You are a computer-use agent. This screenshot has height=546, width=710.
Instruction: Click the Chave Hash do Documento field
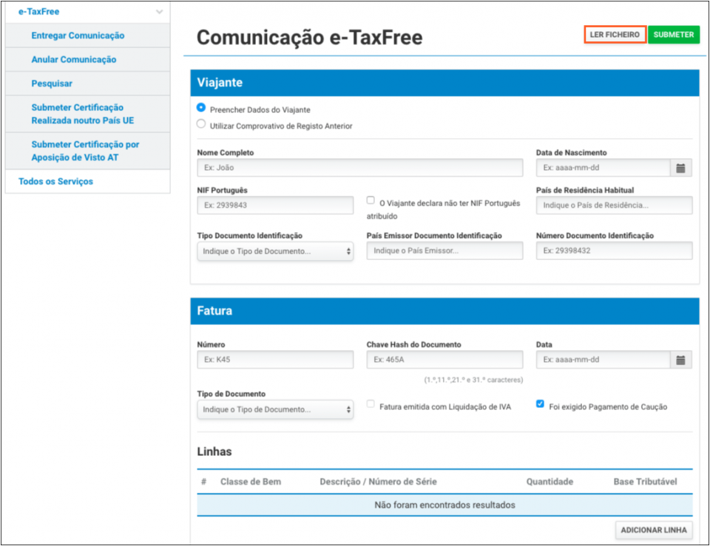click(x=444, y=360)
